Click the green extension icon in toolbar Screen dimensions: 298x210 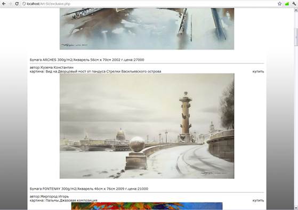tap(287, 4)
